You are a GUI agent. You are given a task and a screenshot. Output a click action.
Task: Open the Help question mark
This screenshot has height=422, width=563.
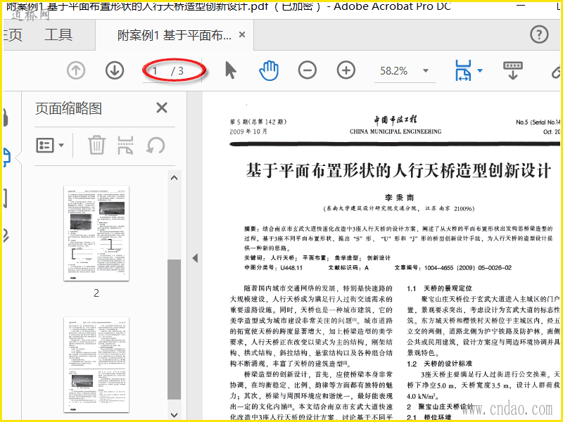[x=539, y=34]
